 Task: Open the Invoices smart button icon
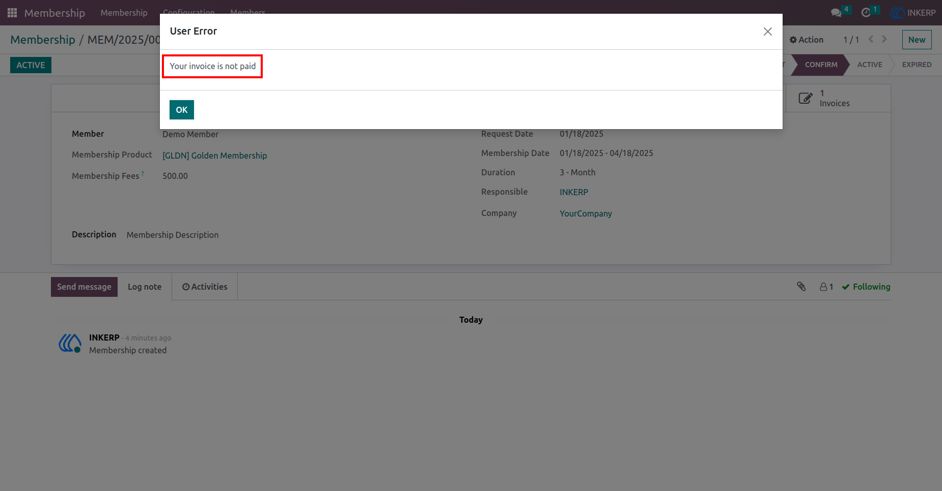tap(806, 98)
